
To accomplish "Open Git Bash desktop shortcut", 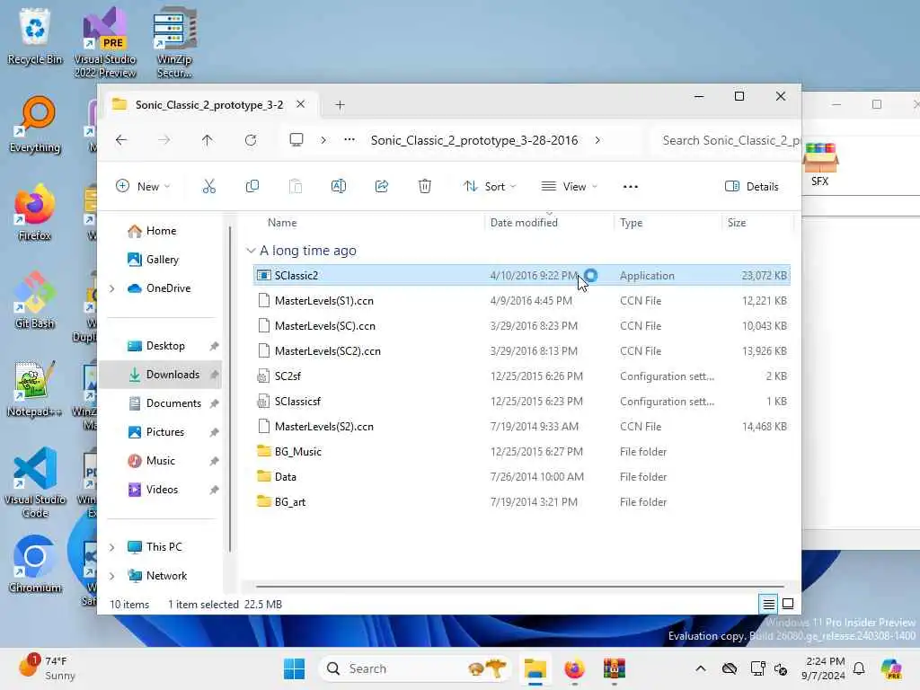I will [x=35, y=300].
